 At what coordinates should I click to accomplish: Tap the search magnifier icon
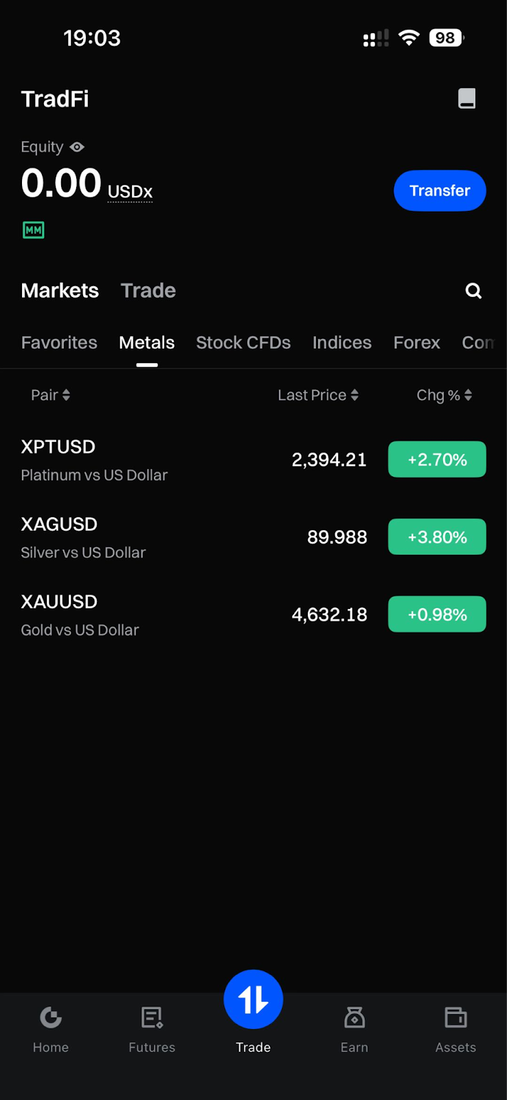pyautogui.click(x=473, y=291)
